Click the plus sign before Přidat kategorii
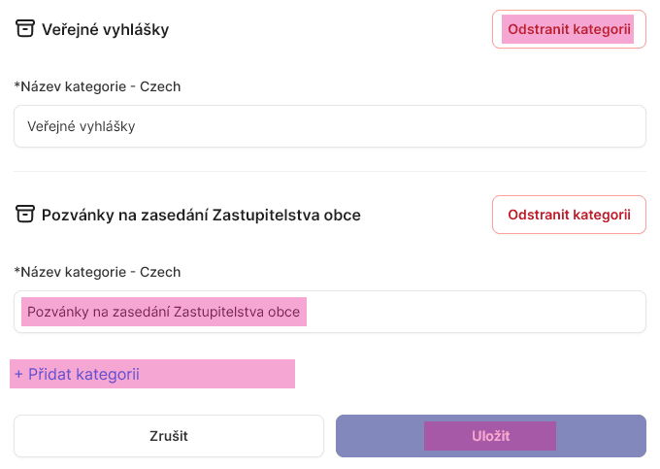Screen dimensions: 660x469 tap(18, 374)
